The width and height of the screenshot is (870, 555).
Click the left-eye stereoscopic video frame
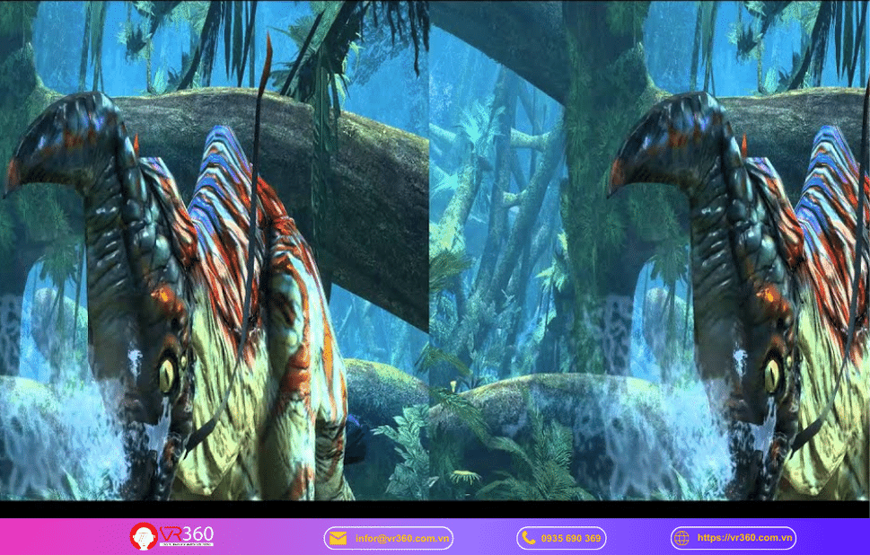(x=215, y=250)
